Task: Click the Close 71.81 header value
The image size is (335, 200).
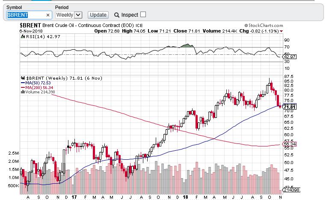Action: pyautogui.click(x=187, y=31)
